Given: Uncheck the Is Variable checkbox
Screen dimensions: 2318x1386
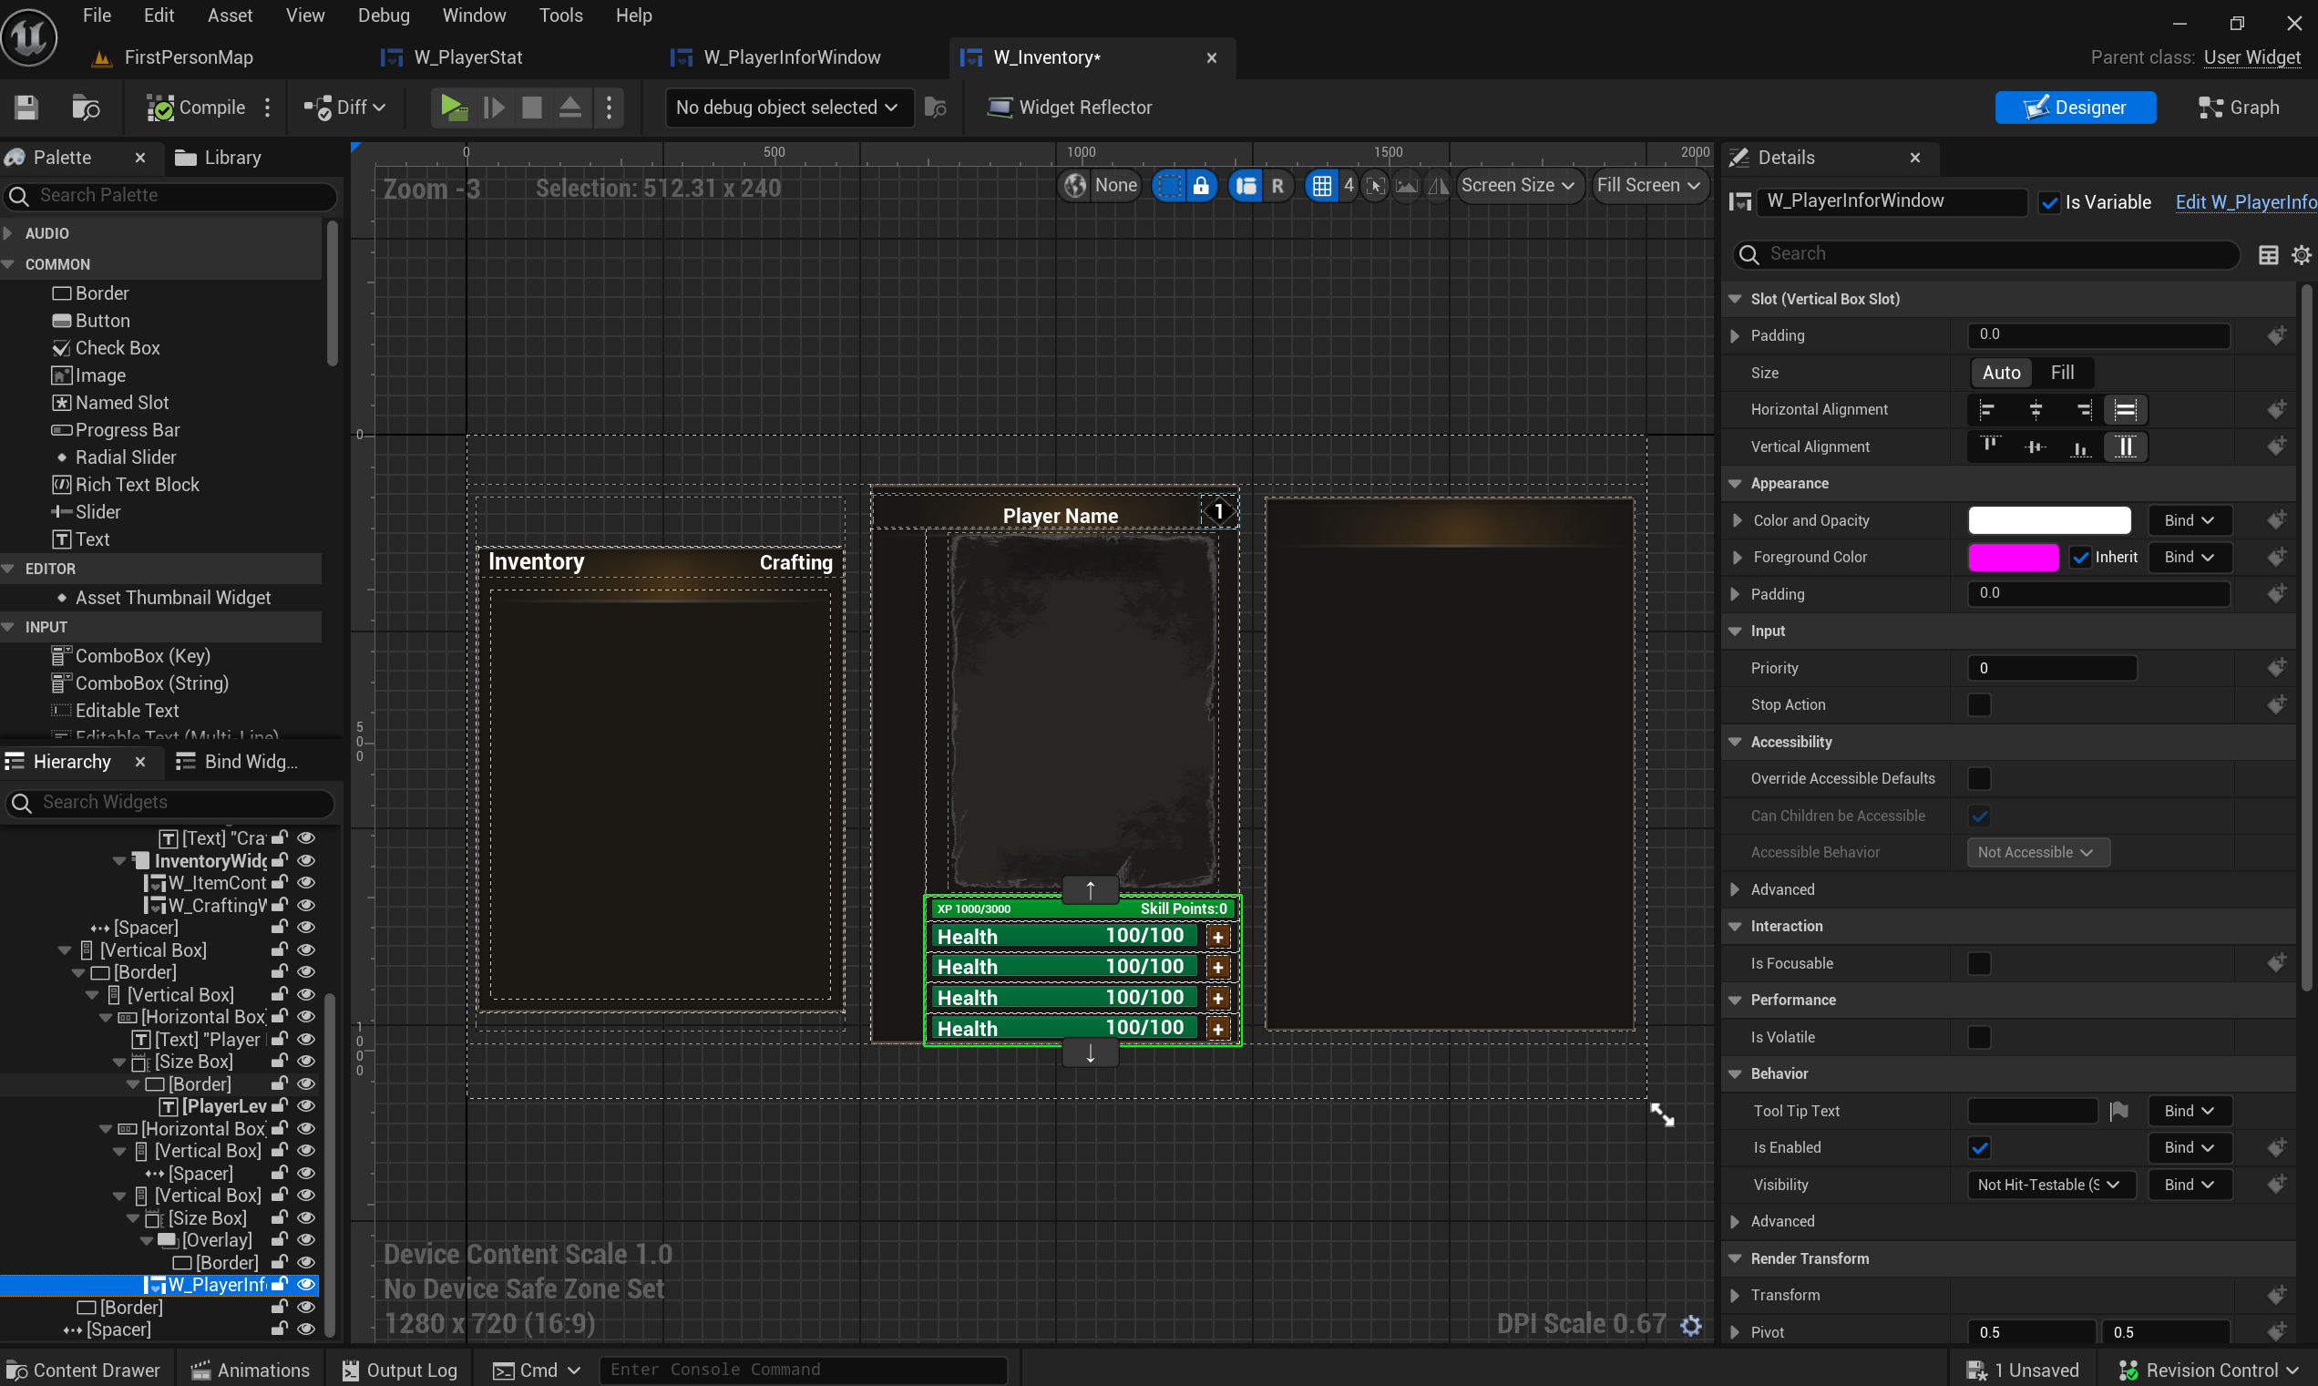Looking at the screenshot, I should coord(2049,201).
